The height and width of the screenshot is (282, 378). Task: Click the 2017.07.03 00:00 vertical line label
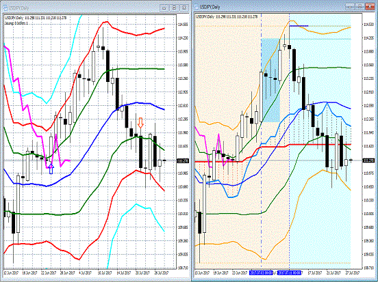261,273
